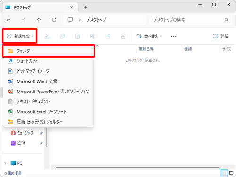Click the このフォルダーは空です message
The height and width of the screenshot is (177, 236).
click(143, 60)
